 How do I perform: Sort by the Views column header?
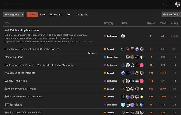(x=163, y=23)
